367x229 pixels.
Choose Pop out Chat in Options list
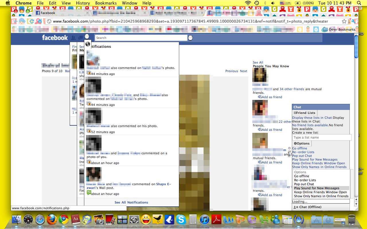coord(321,184)
